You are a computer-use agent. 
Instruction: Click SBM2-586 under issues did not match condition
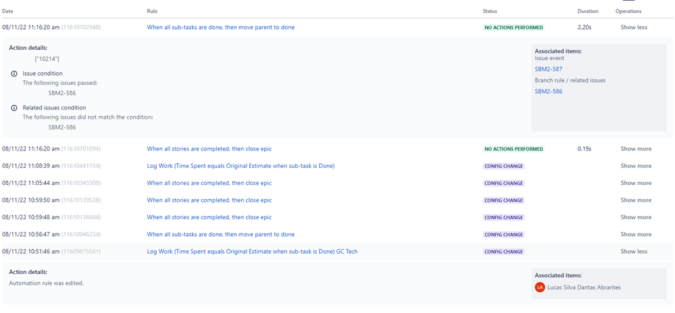[x=62, y=127]
